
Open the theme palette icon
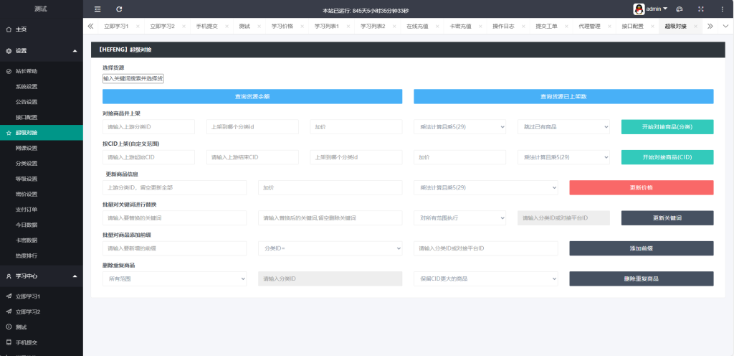pos(680,9)
